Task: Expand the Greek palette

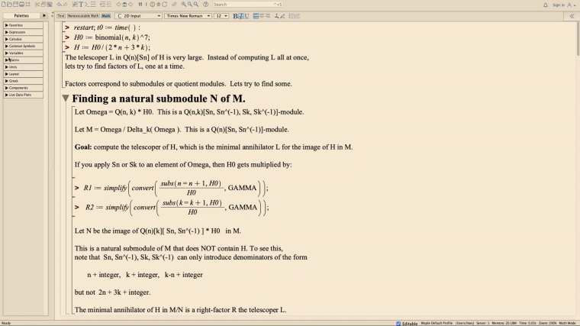Action: point(24,81)
